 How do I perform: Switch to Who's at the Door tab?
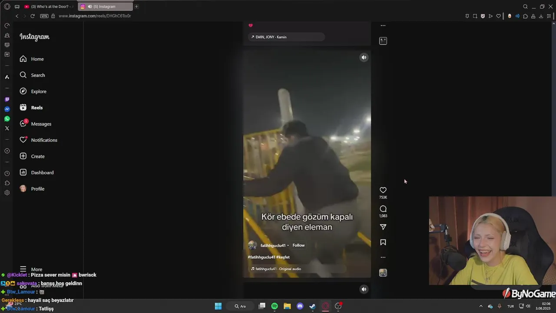[49, 7]
